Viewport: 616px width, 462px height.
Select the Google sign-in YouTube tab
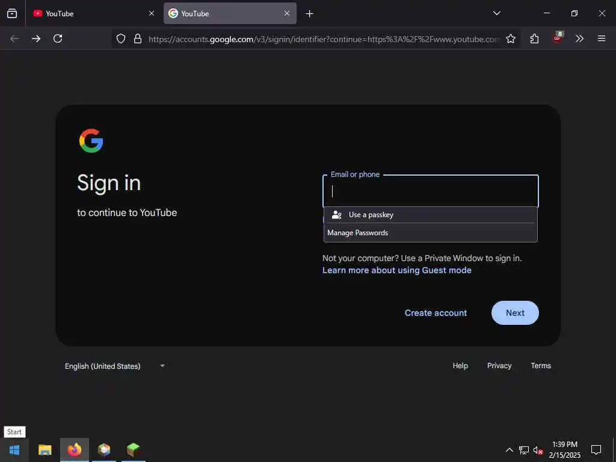pos(230,13)
